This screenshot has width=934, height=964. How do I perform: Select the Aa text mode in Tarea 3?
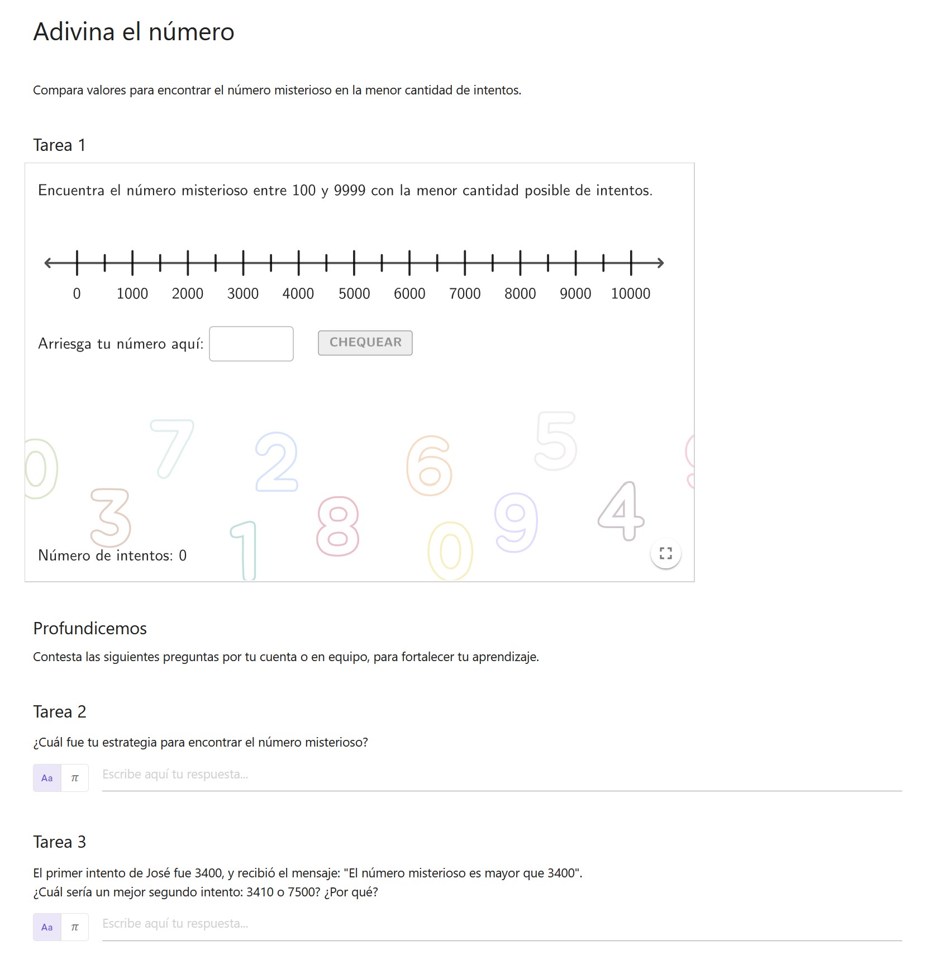pos(47,927)
